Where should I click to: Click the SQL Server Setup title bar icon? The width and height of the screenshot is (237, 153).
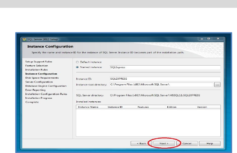coord(24,39)
